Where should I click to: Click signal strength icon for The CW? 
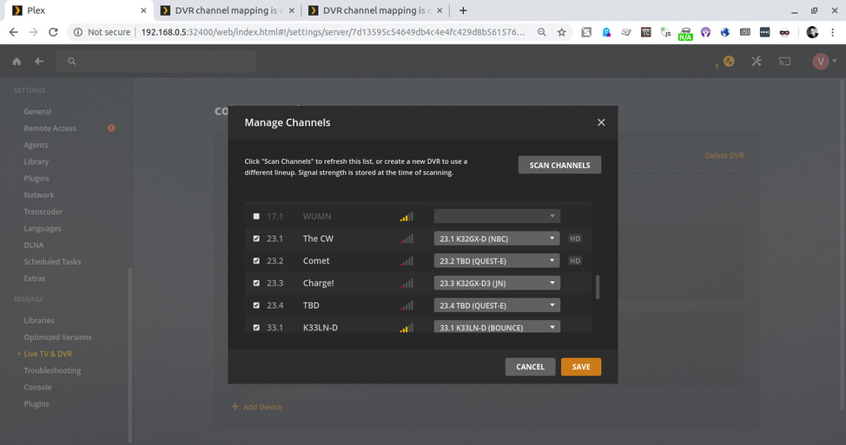406,239
